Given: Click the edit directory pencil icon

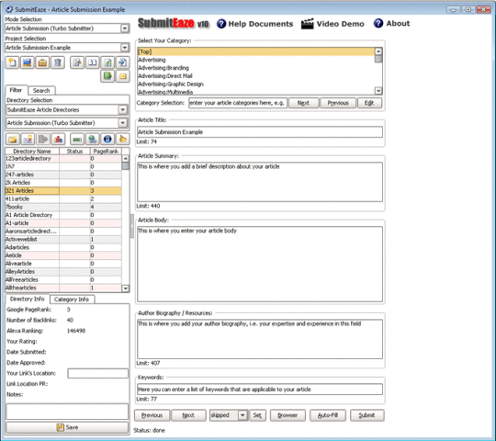Looking at the screenshot, I should coord(28,140).
